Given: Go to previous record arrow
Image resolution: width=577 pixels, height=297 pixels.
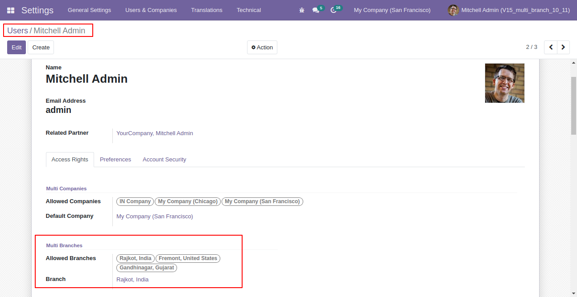Looking at the screenshot, I should click(551, 47).
